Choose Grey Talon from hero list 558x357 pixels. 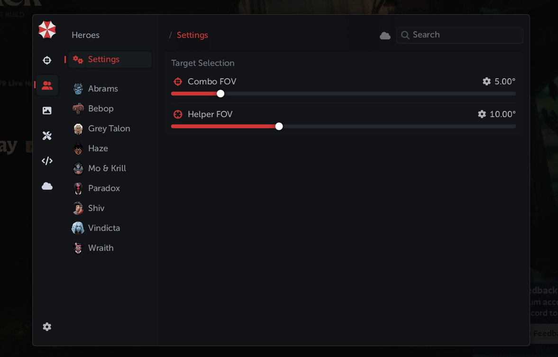[110, 128]
